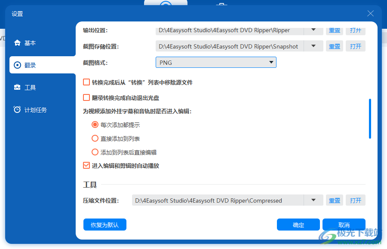
Task: Uncheck 进入编辑和剪辑时自动播放 checkbox
Action: 86,165
